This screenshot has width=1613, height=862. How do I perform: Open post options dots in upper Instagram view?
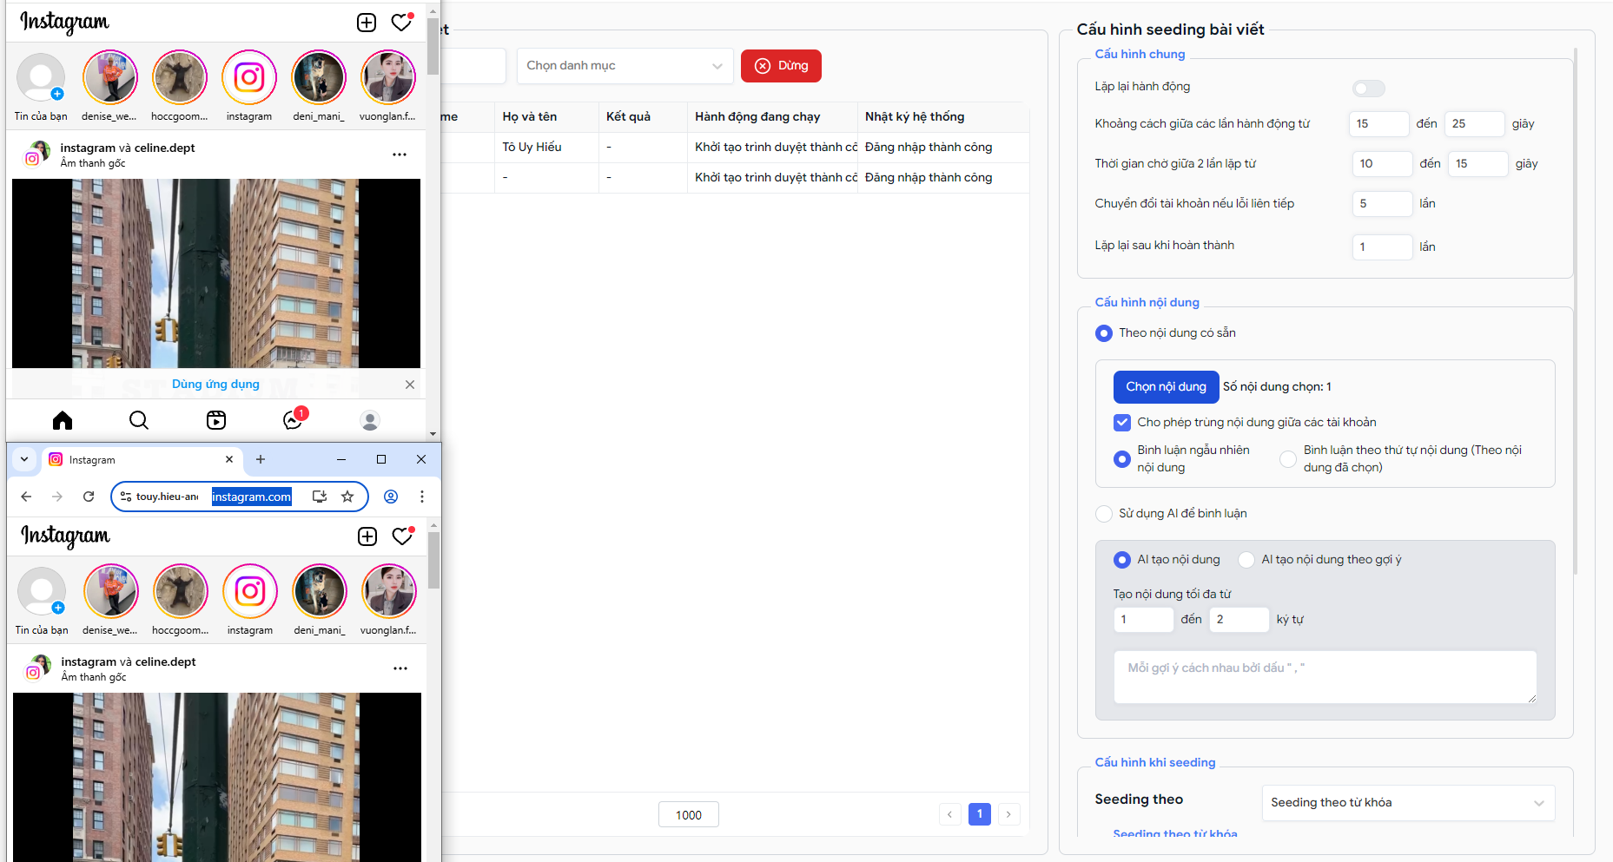[400, 155]
